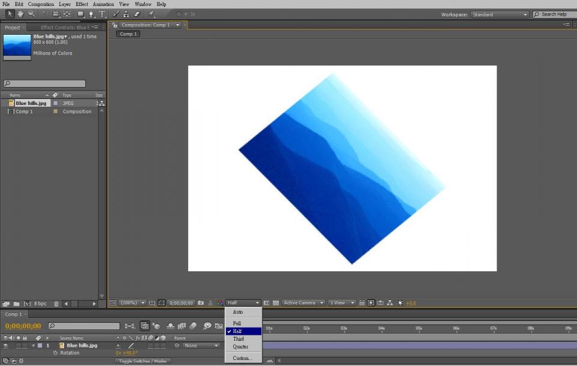Viewport: 577px width, 366px height.
Task: Create new folder in Project panel
Action: tap(16, 304)
